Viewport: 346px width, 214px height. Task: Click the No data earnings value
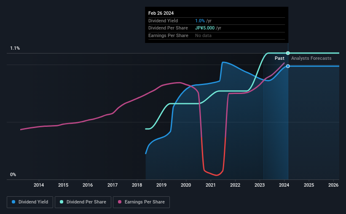pyautogui.click(x=203, y=35)
